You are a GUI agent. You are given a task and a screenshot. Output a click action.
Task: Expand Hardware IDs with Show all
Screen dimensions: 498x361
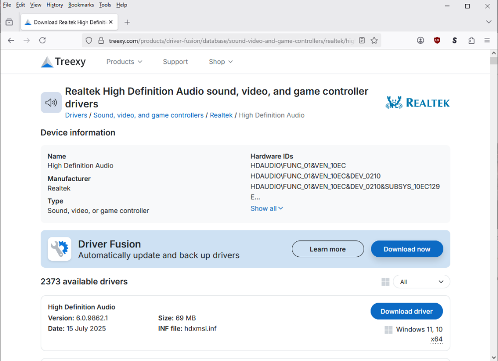pyautogui.click(x=266, y=208)
